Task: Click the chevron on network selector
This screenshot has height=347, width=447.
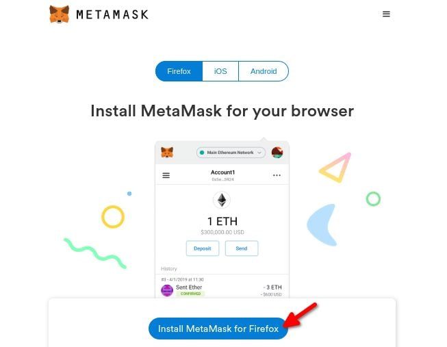Action: click(x=259, y=153)
